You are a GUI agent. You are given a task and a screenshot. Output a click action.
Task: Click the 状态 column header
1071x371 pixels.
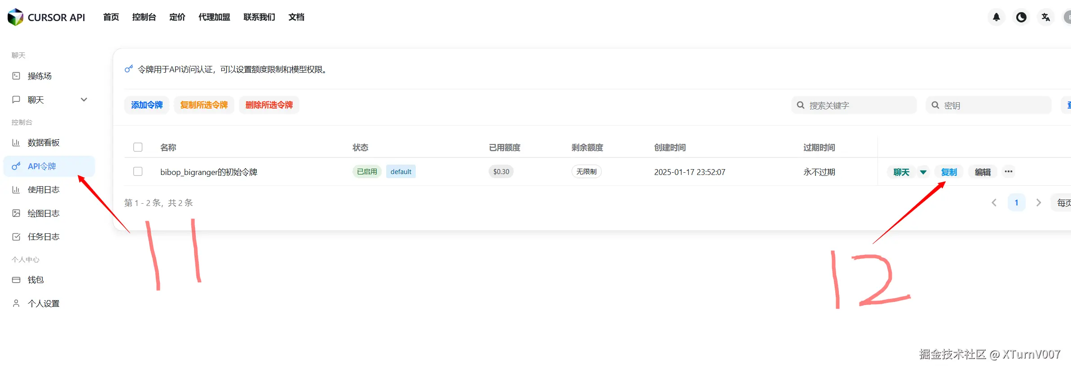(360, 148)
